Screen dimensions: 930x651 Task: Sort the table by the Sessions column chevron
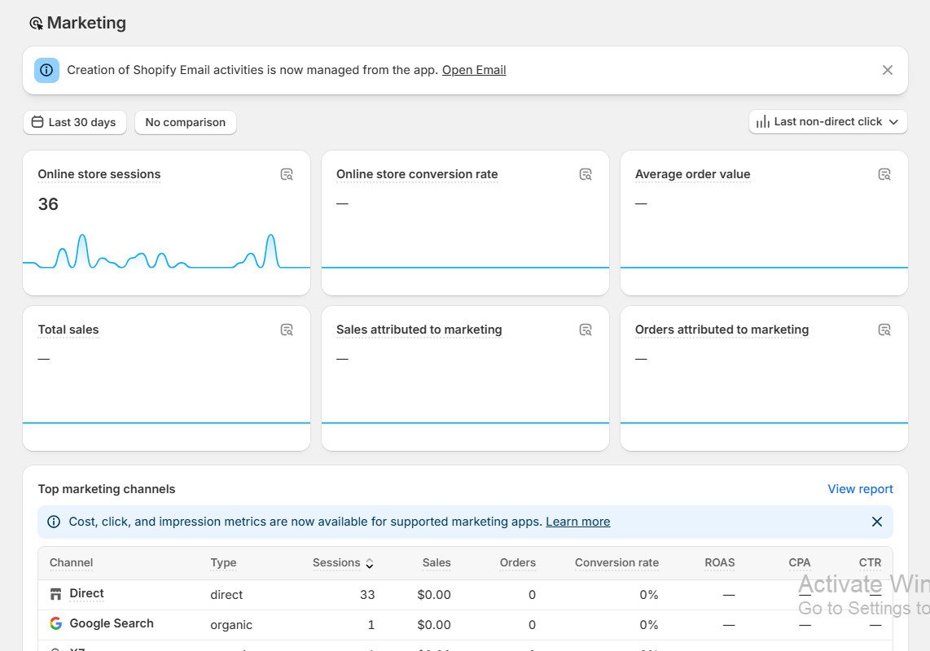coord(370,562)
